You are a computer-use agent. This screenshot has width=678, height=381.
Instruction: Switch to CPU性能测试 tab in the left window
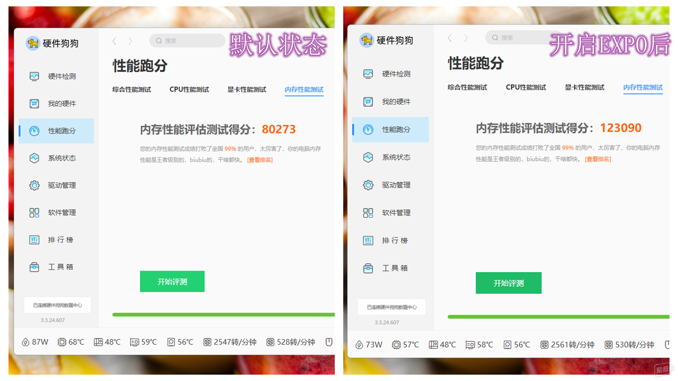189,90
